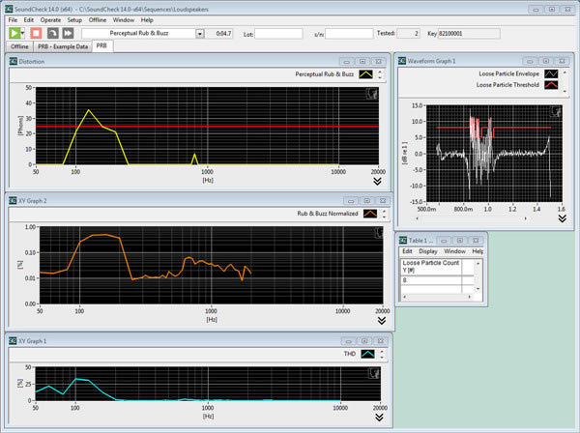This screenshot has height=433, width=580.
Task: Open the Perceptual Rub & Buzz sequence dropdown
Action: tap(199, 33)
